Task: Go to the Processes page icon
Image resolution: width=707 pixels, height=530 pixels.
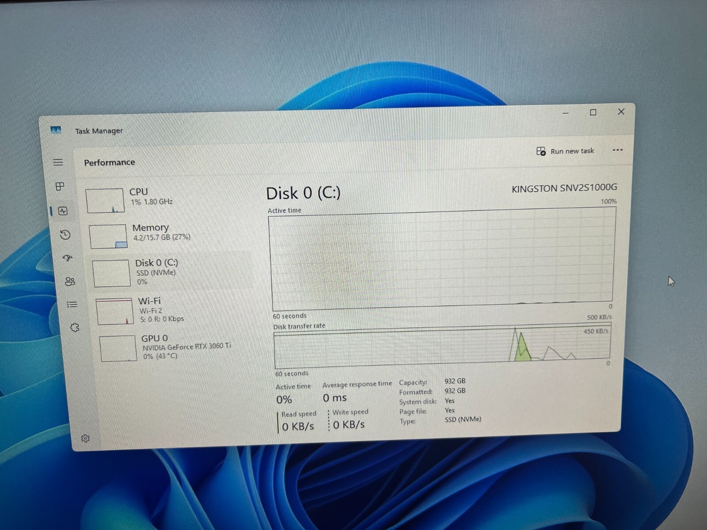Action: pyautogui.click(x=60, y=186)
